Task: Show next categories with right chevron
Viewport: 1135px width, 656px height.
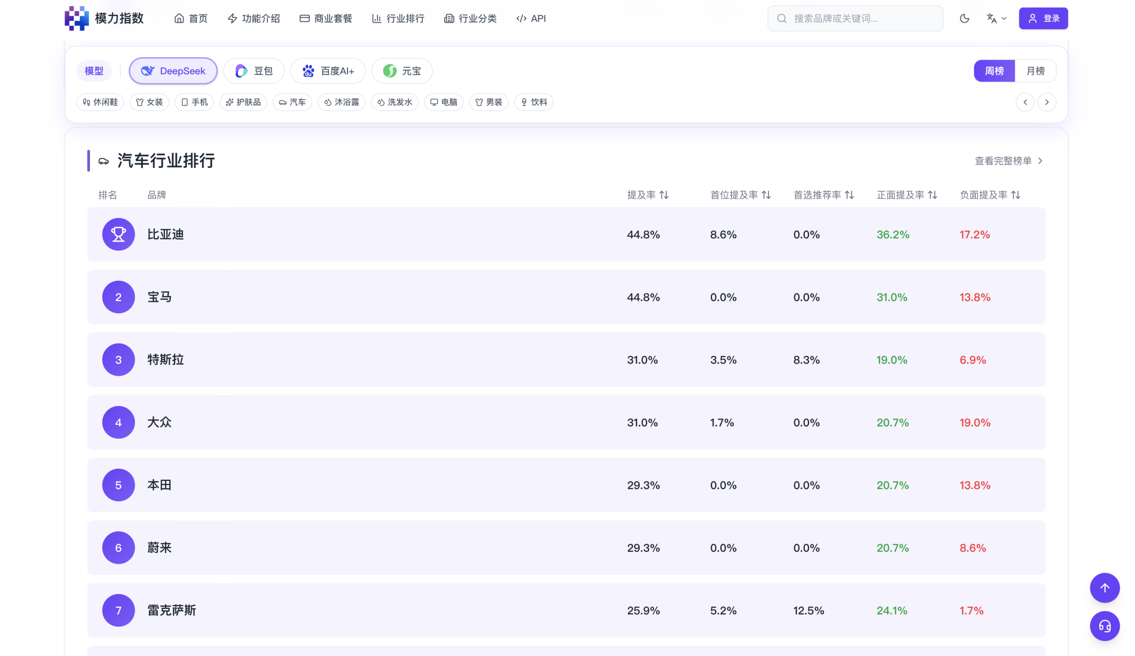Action: 1047,102
